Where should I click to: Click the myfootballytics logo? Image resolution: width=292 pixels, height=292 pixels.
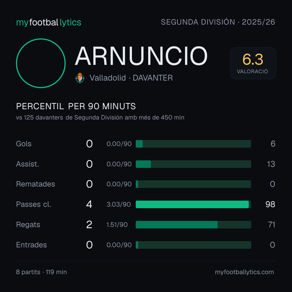(49, 22)
